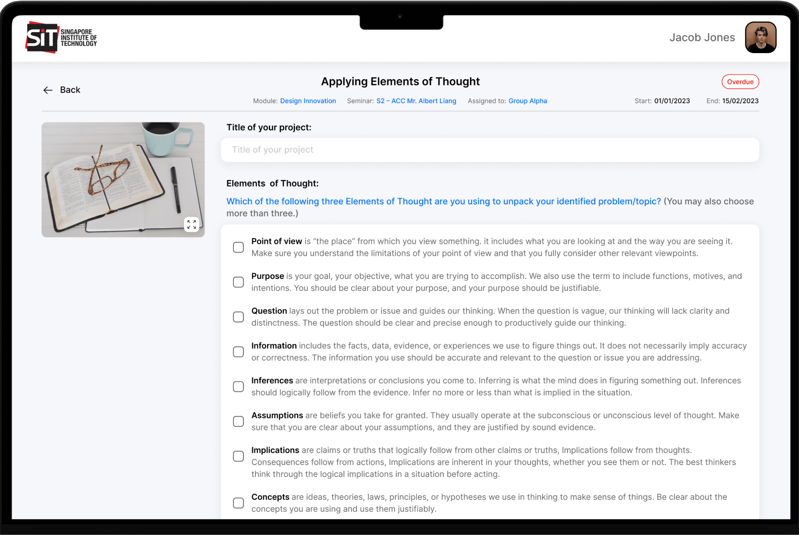Open the Group Alpha link
799x535 pixels.
pyautogui.click(x=528, y=101)
